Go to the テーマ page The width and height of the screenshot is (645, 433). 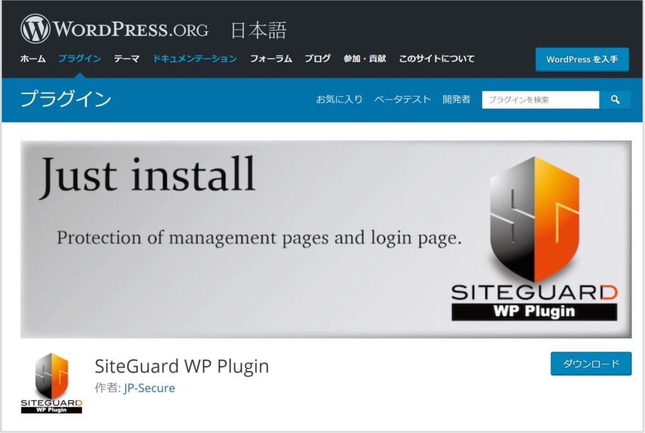pyautogui.click(x=127, y=59)
